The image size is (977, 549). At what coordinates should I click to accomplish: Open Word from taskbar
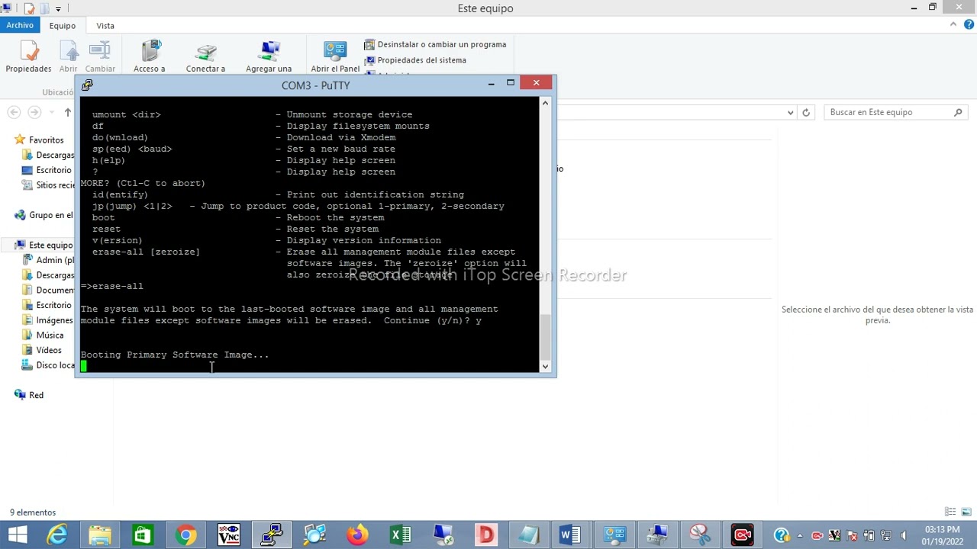(571, 535)
